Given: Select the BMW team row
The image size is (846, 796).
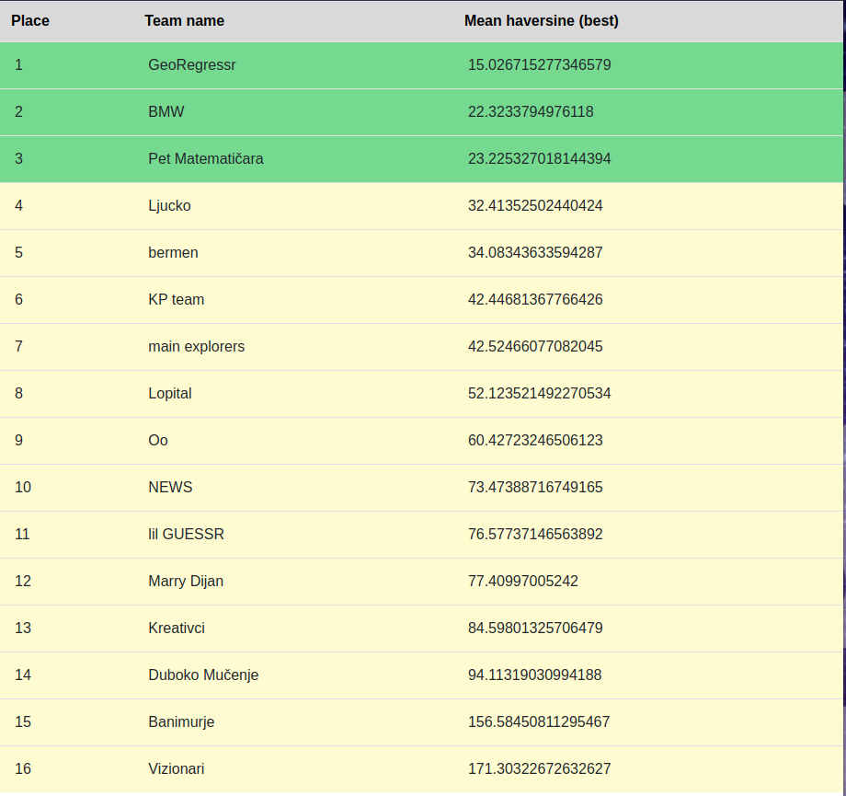Looking at the screenshot, I should 421,111.
